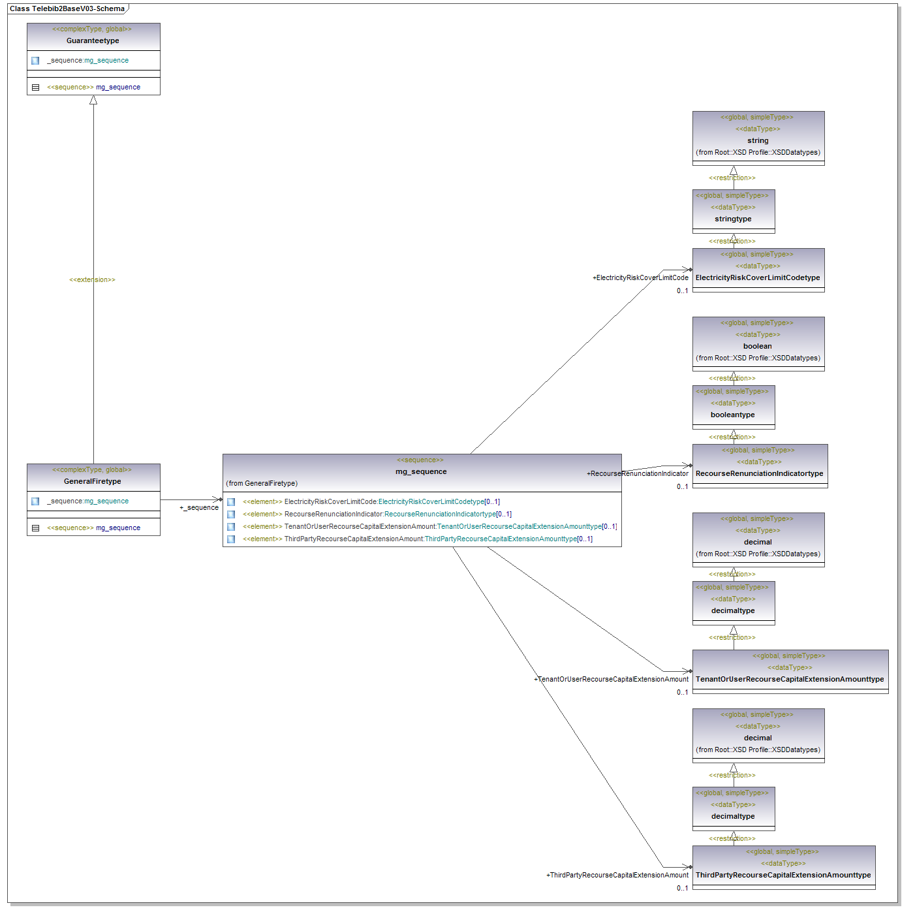
Task: Click the TenantOrUserRecourseCapitalExtensionAmounttype box
Action: (x=790, y=679)
